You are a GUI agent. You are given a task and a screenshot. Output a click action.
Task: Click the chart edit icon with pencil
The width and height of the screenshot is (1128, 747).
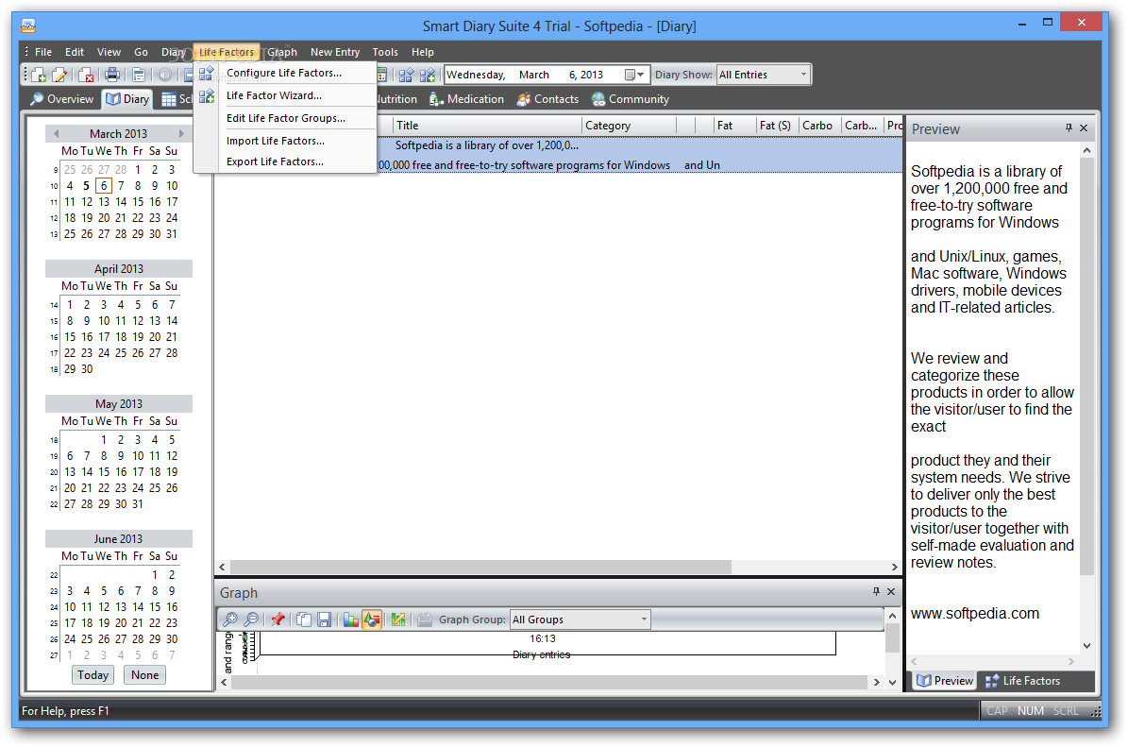tap(397, 620)
